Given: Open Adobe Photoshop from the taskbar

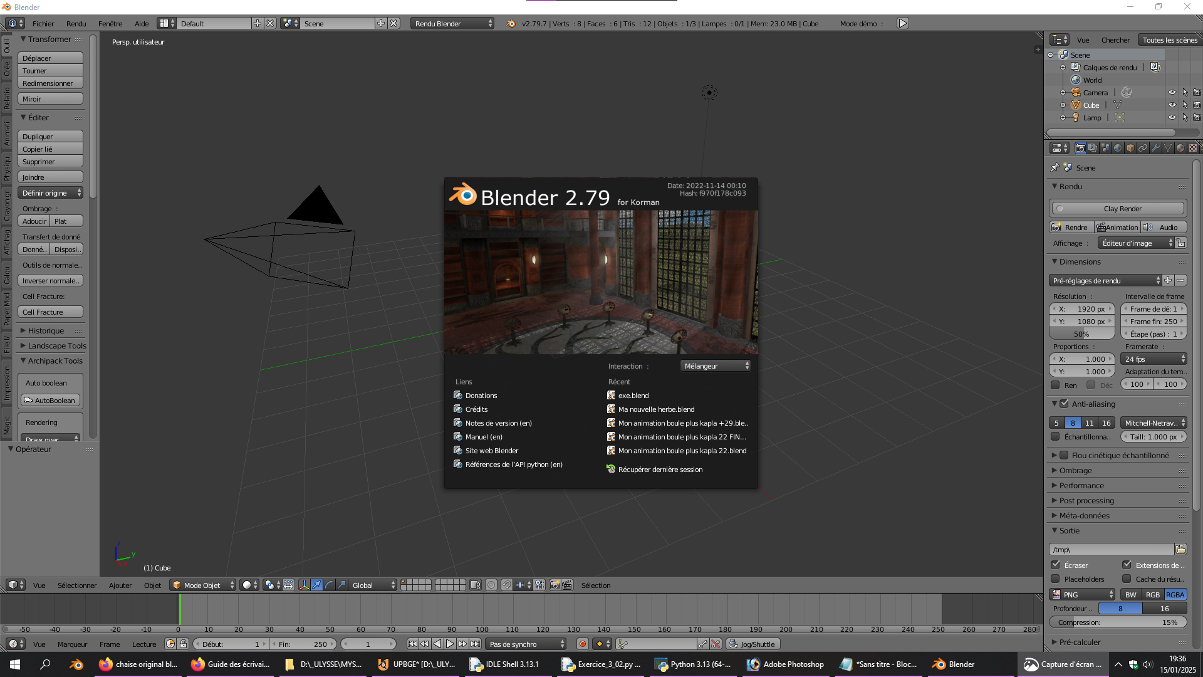Looking at the screenshot, I should pos(785,664).
